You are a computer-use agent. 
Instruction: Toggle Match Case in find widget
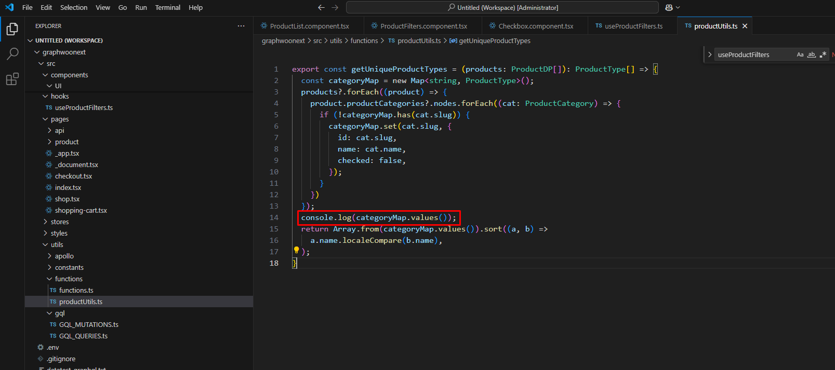click(800, 54)
